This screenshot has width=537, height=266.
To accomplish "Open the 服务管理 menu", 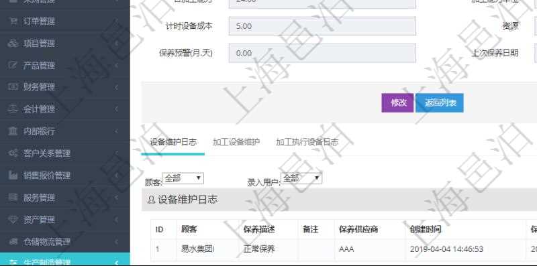I will pos(64,197).
